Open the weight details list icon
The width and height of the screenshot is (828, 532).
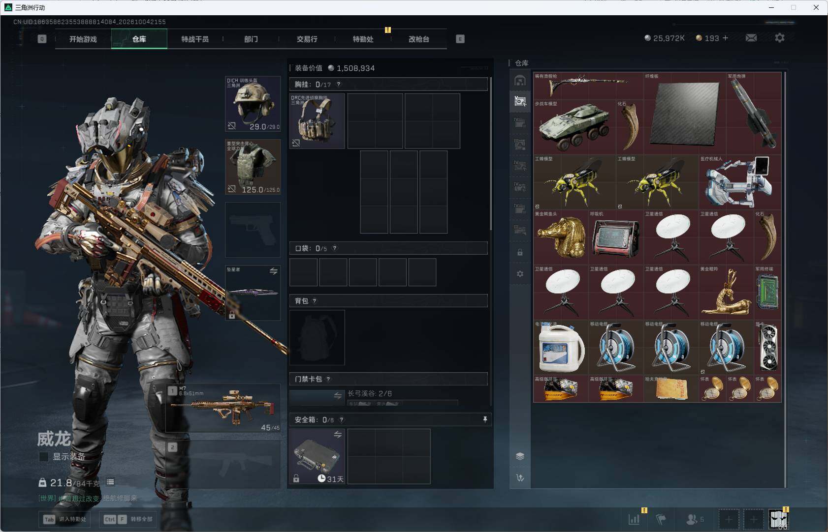pos(110,482)
